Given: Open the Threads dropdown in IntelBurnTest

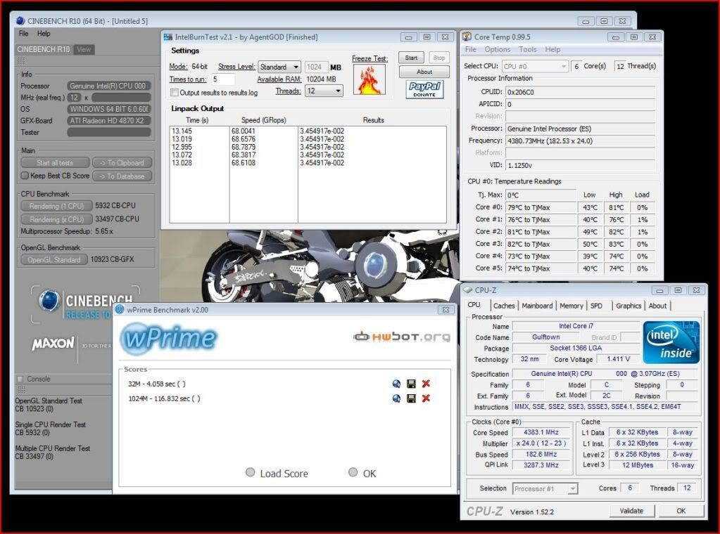Looking at the screenshot, I should tap(324, 91).
